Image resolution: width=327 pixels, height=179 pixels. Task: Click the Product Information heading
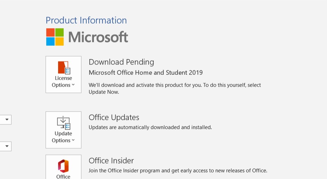pos(86,20)
